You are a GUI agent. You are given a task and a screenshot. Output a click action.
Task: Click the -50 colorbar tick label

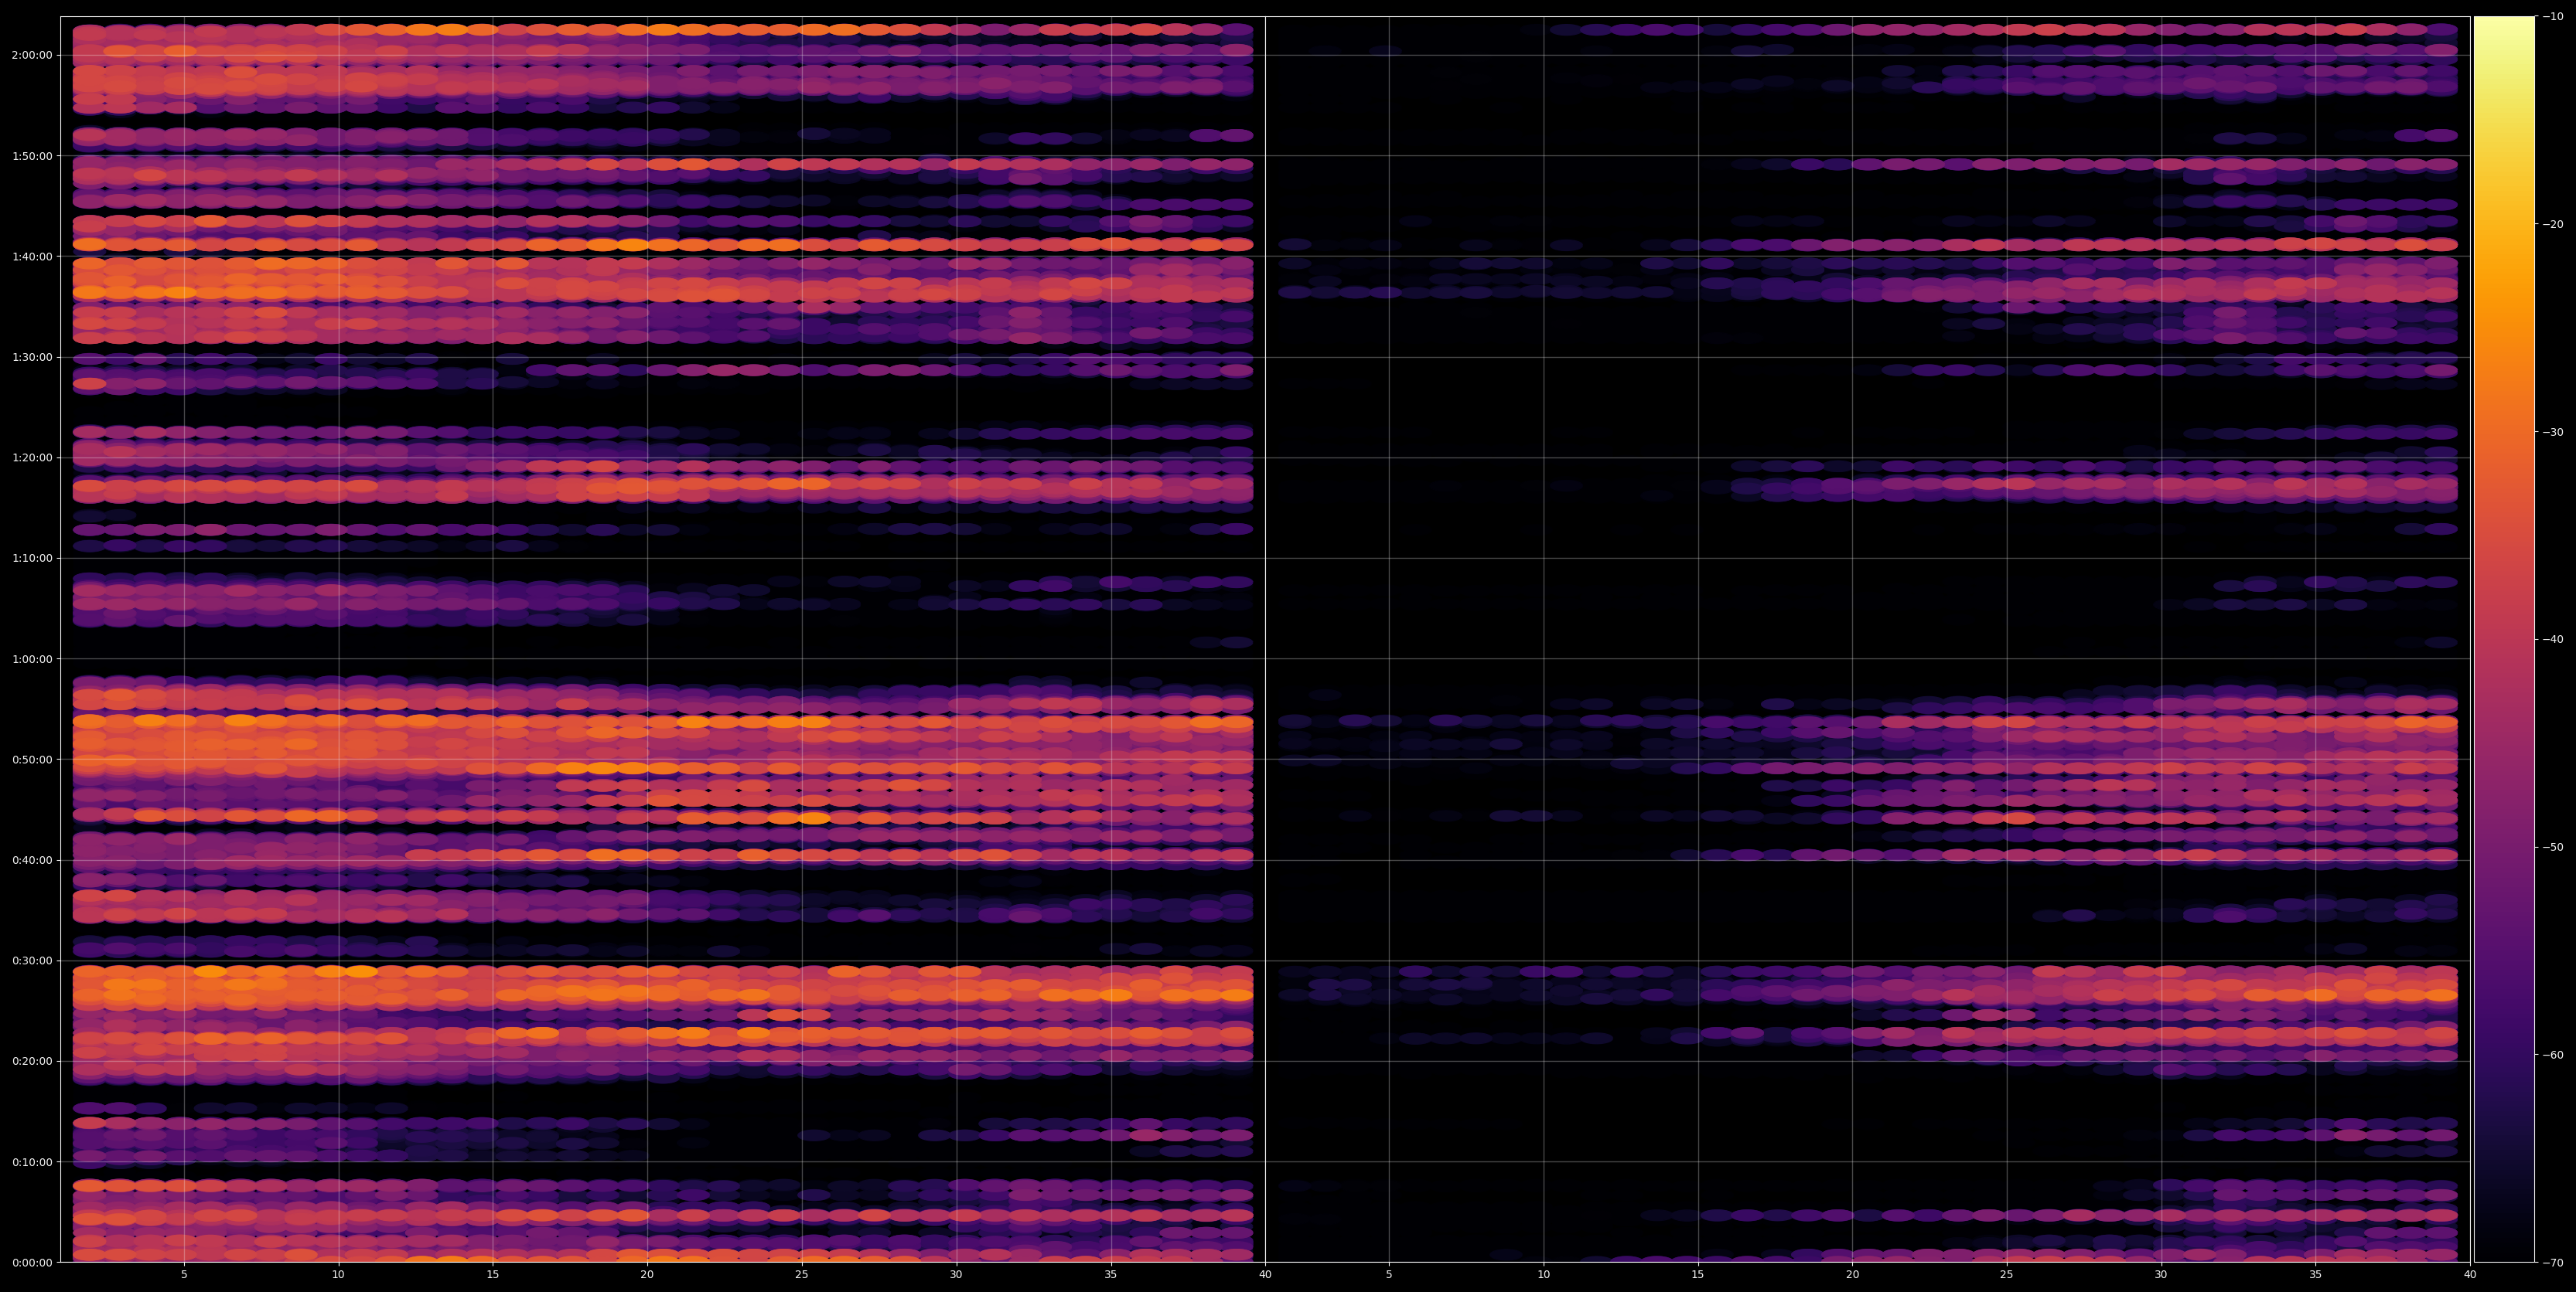tap(2553, 848)
